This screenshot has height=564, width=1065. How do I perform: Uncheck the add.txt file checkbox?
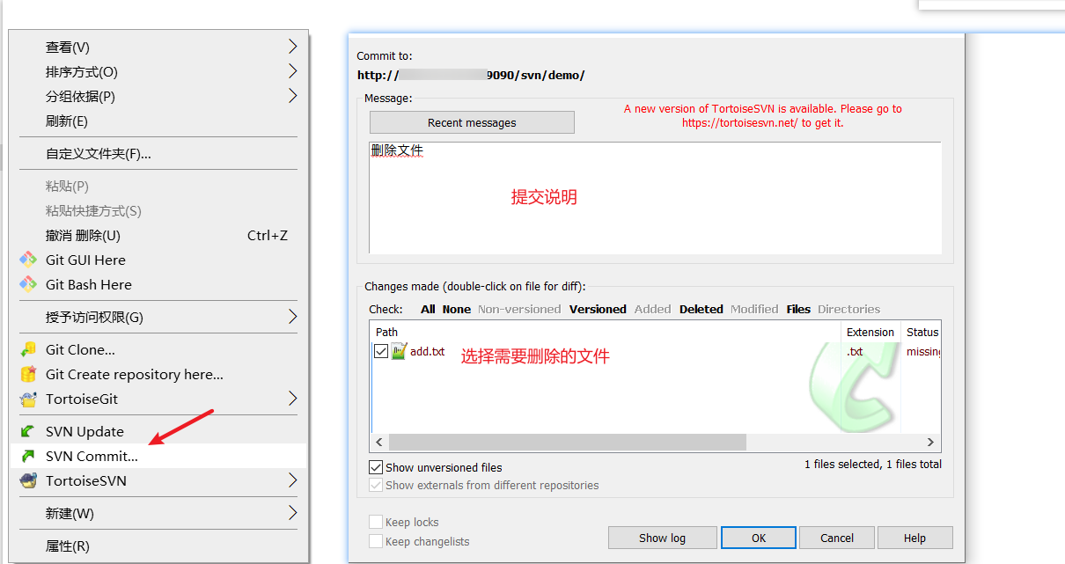381,351
